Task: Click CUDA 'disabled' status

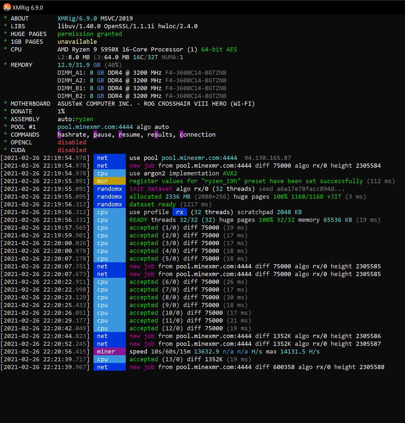Action: click(x=72, y=150)
